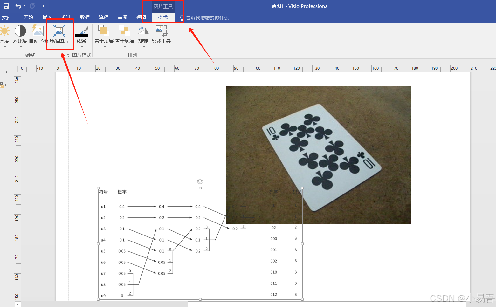This screenshot has width=496, height=307.
Task: Adjust picture brightness (亮度)
Action: pos(5,36)
